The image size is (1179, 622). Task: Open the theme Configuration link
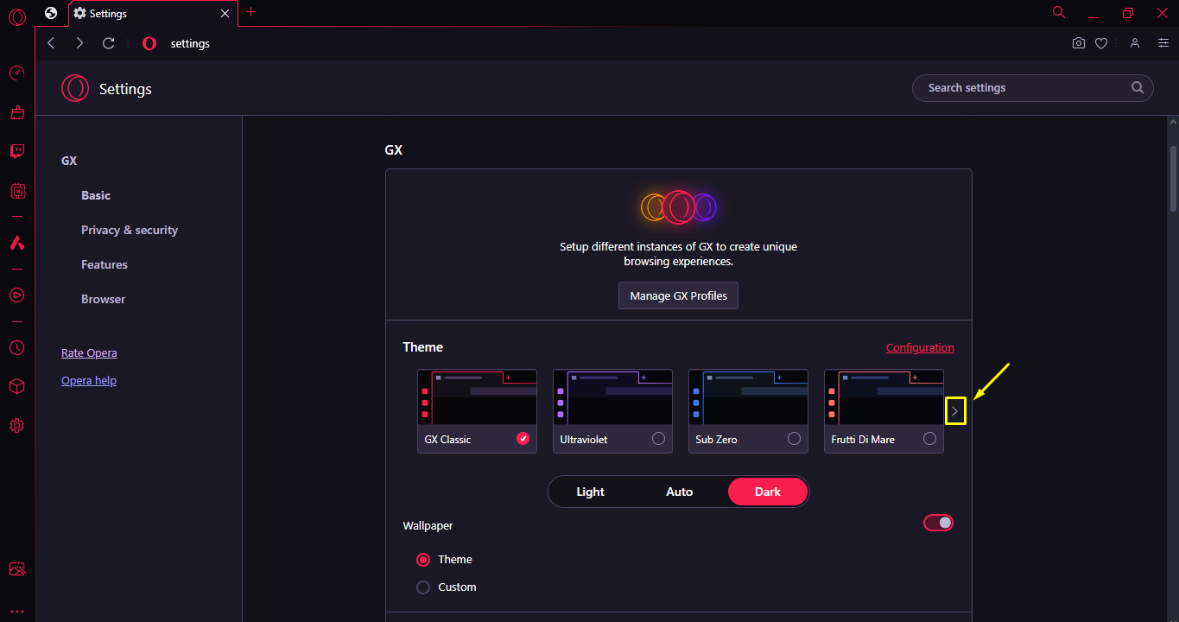click(920, 347)
